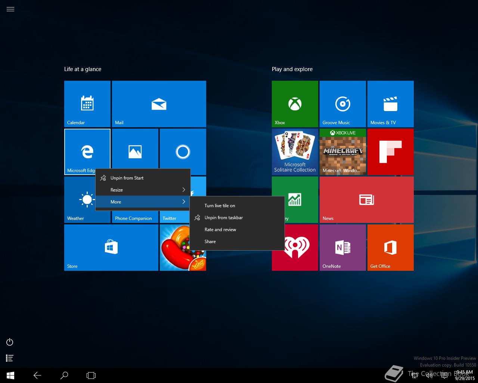Open the All apps list icon
This screenshot has width=478, height=383.
(x=10, y=358)
